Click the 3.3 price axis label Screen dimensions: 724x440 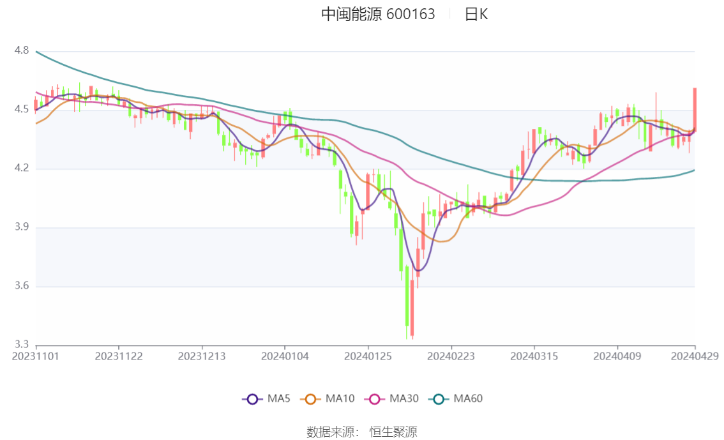[x=21, y=345]
